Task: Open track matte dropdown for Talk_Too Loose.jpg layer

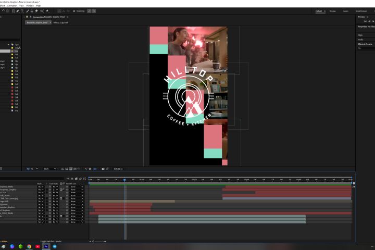Action: pos(56,198)
